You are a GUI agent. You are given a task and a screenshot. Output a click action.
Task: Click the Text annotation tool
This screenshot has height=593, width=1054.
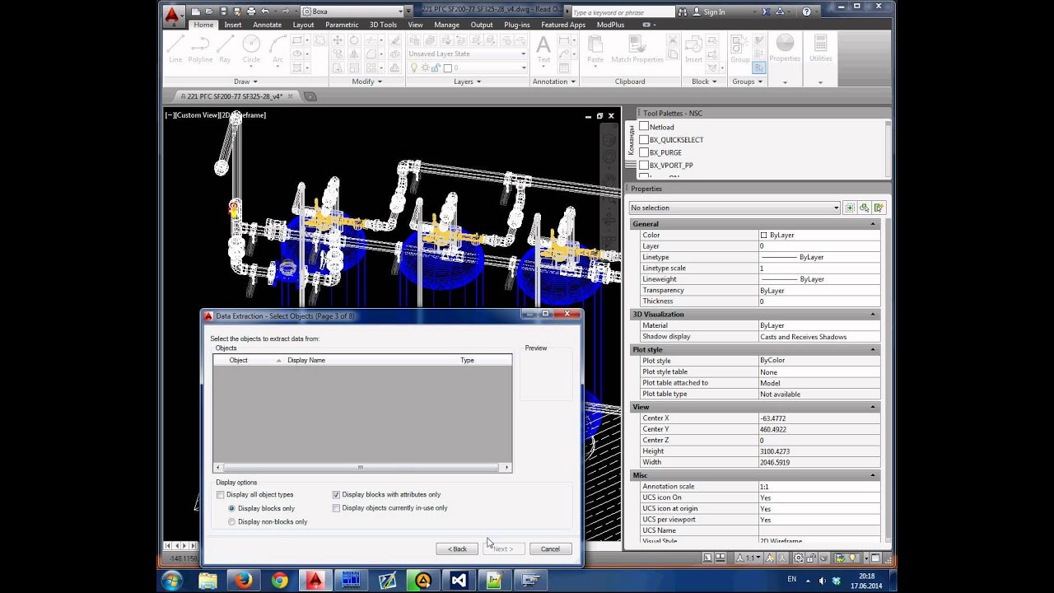[543, 49]
